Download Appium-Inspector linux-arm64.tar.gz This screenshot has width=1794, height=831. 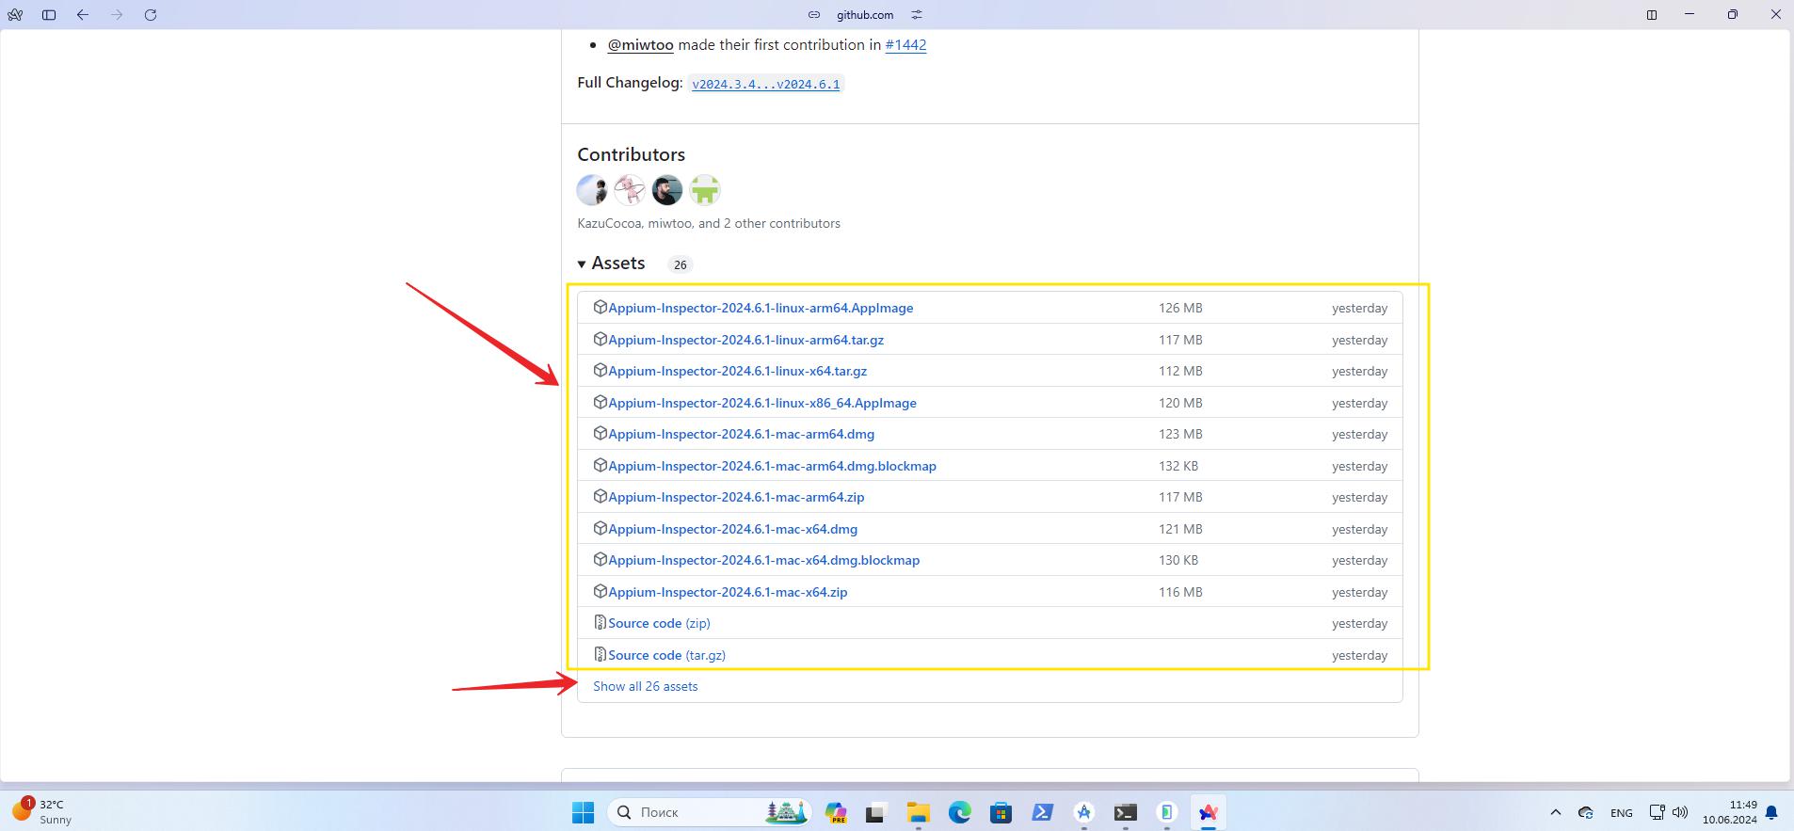pyautogui.click(x=745, y=340)
